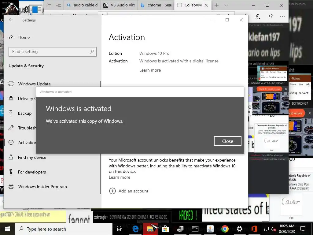Click the Share icon in Edge toolbar
The width and height of the screenshot is (313, 235).
click(270, 16)
